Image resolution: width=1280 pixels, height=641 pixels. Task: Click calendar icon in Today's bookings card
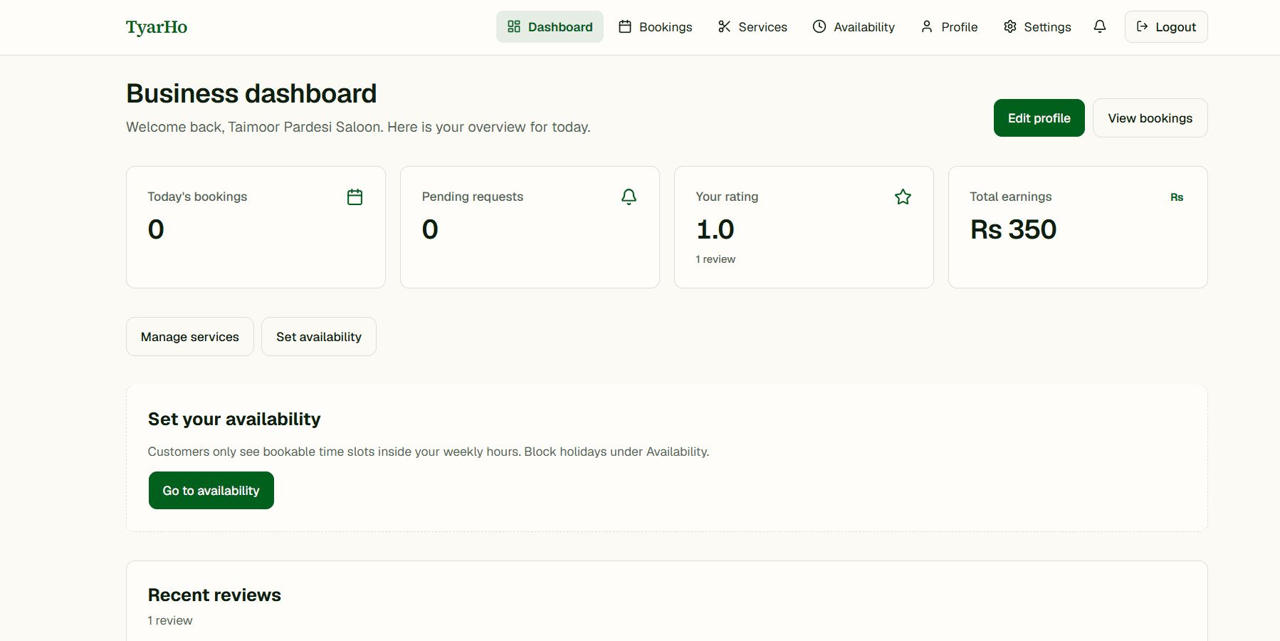click(x=355, y=197)
